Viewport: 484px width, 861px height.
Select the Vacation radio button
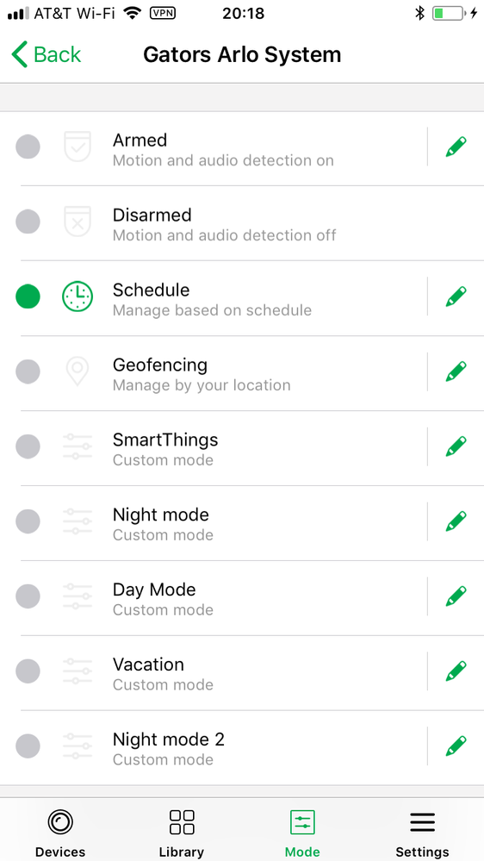pyautogui.click(x=28, y=671)
